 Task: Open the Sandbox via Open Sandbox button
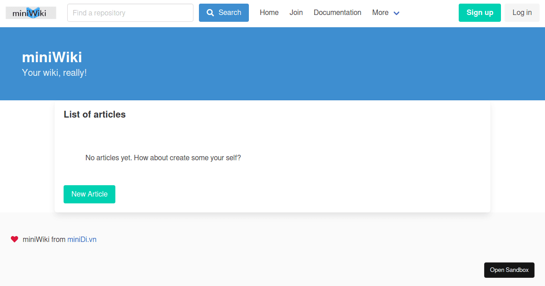[x=509, y=270]
